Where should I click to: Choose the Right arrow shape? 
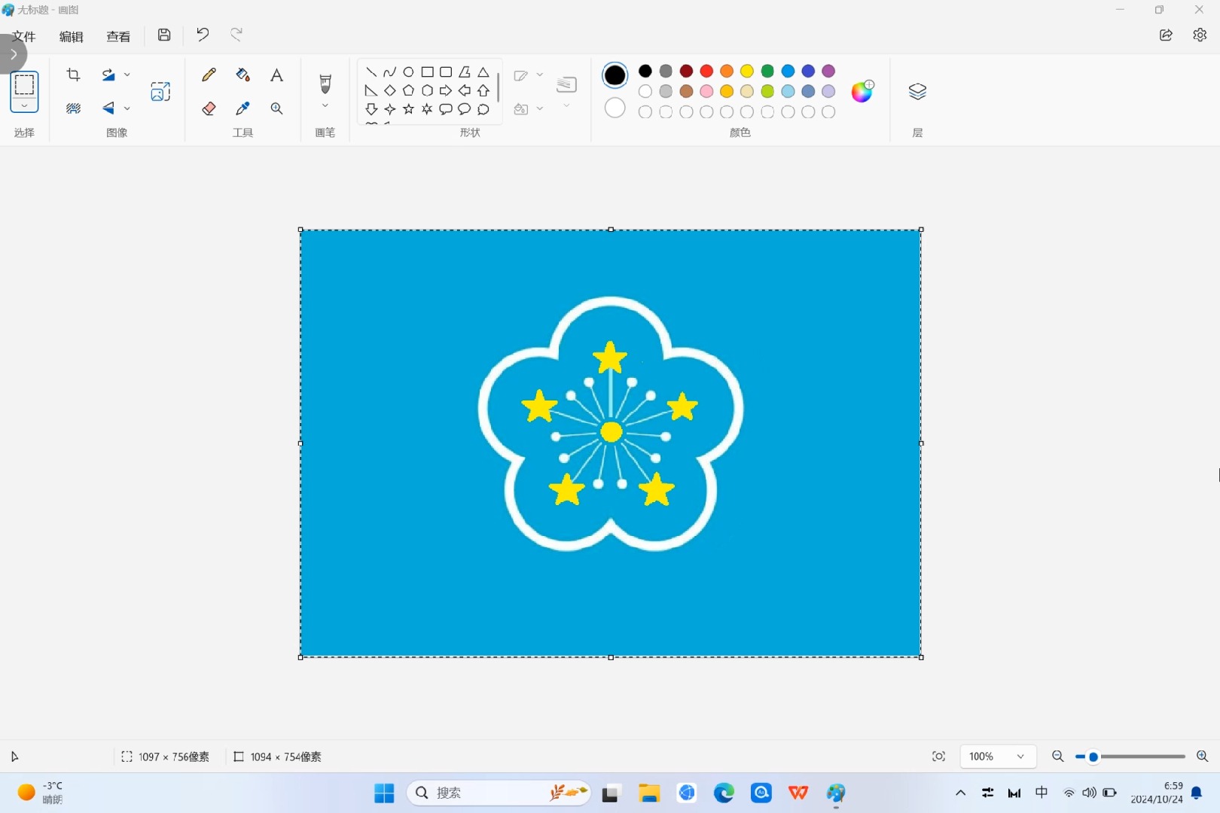pos(446,90)
